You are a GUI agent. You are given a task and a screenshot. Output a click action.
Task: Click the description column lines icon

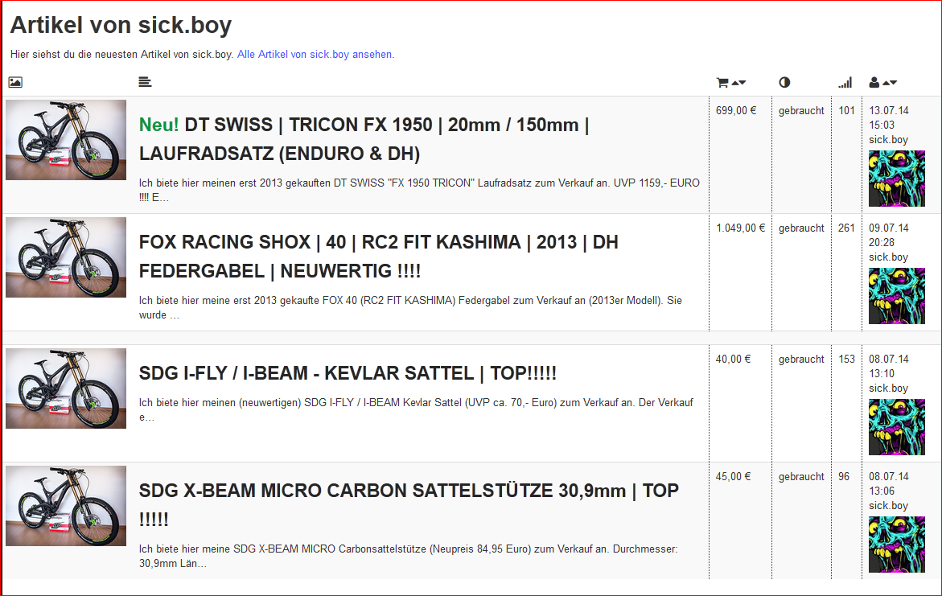pos(145,82)
